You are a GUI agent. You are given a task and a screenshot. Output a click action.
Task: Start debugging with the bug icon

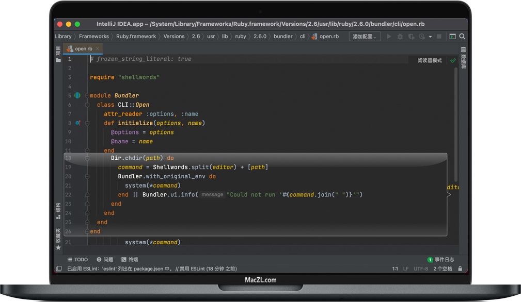(400, 36)
